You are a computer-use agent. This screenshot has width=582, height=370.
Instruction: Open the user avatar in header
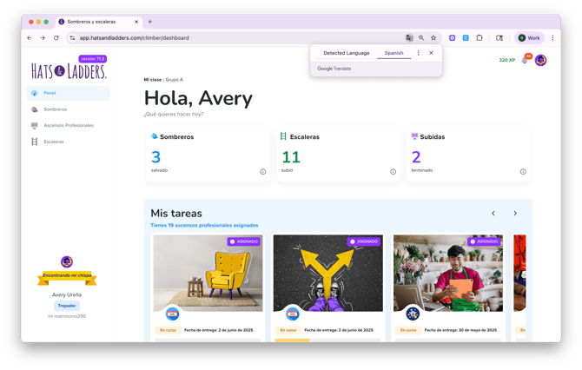click(540, 60)
